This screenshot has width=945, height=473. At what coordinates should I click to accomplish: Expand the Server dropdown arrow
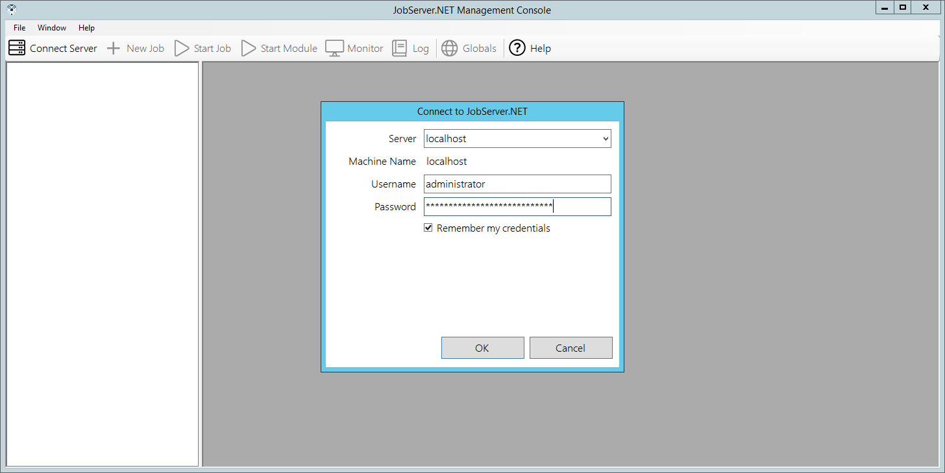pyautogui.click(x=605, y=139)
